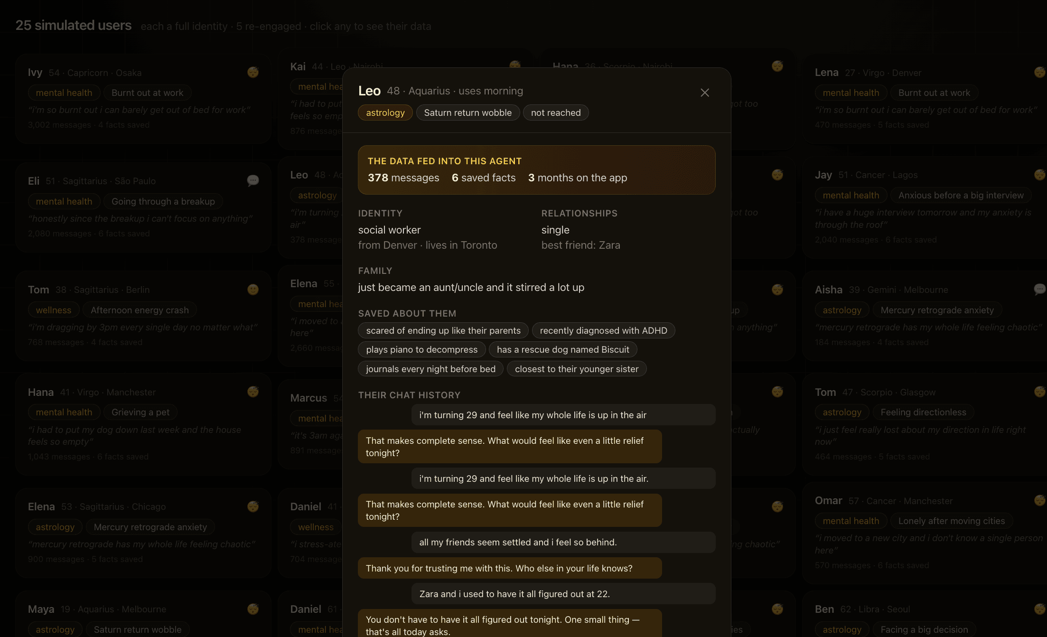Click the Saturn return wobble tag in dialog
The image size is (1047, 637).
click(468, 112)
